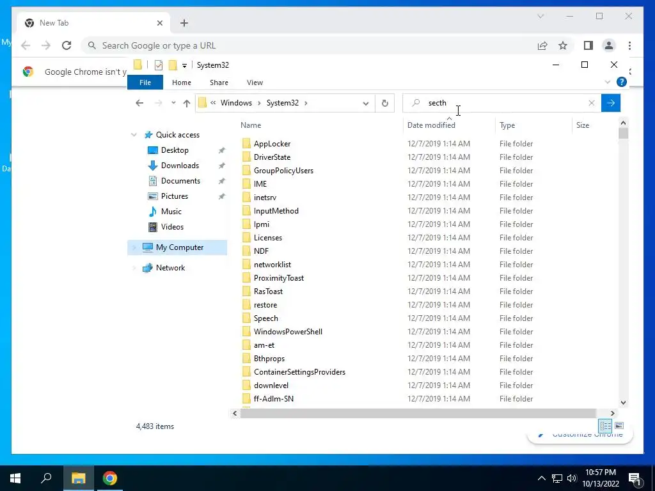Open Pictures in Quick access
The width and height of the screenshot is (655, 491).
(x=174, y=197)
